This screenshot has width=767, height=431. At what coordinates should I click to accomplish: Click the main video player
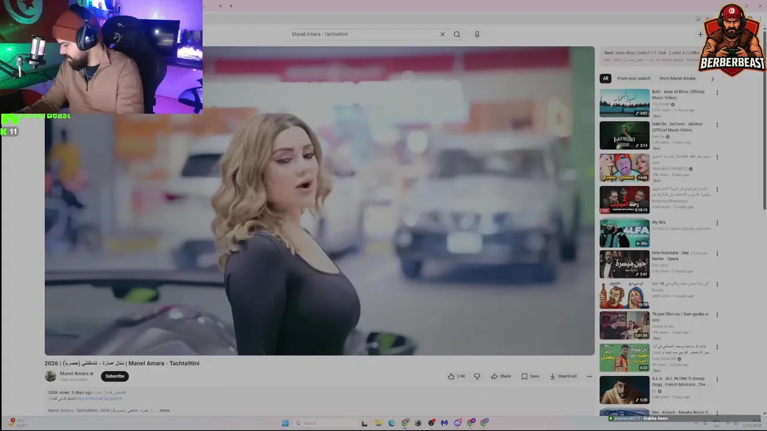point(319,201)
